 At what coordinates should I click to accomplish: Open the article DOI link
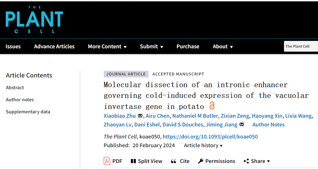point(210,136)
